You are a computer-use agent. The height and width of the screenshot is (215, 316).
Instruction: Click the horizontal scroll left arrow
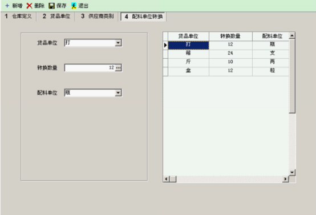pyautogui.click(x=166, y=179)
